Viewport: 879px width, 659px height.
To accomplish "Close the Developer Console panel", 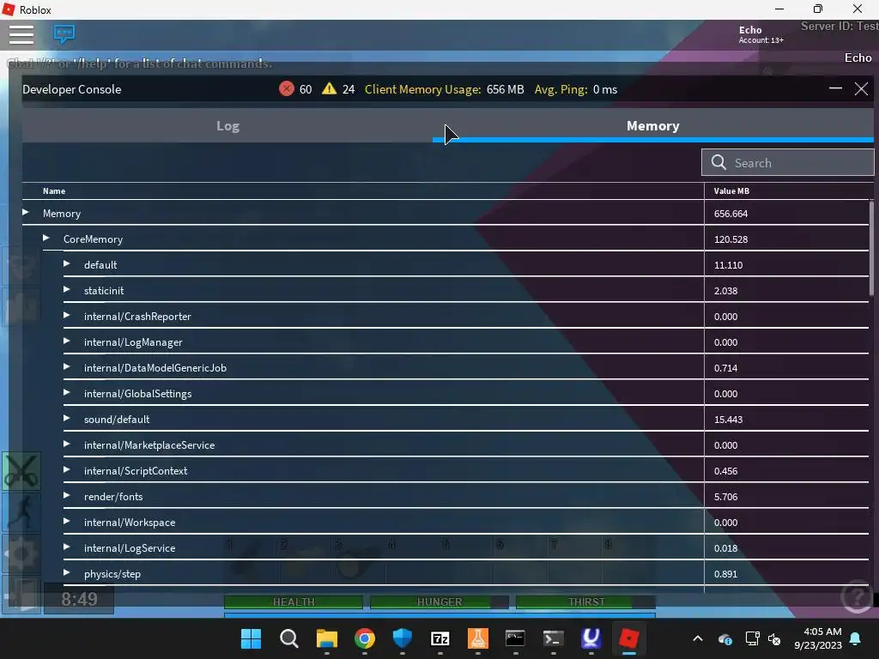I will point(861,88).
